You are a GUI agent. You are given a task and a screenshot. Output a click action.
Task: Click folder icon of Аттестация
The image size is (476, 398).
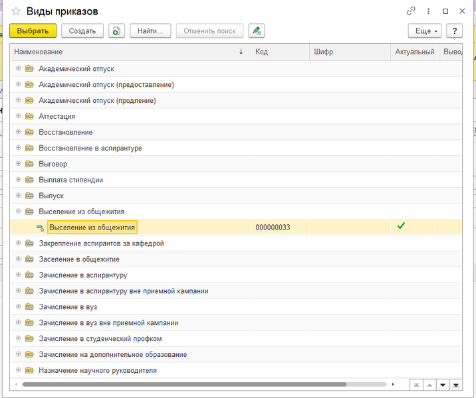point(29,116)
